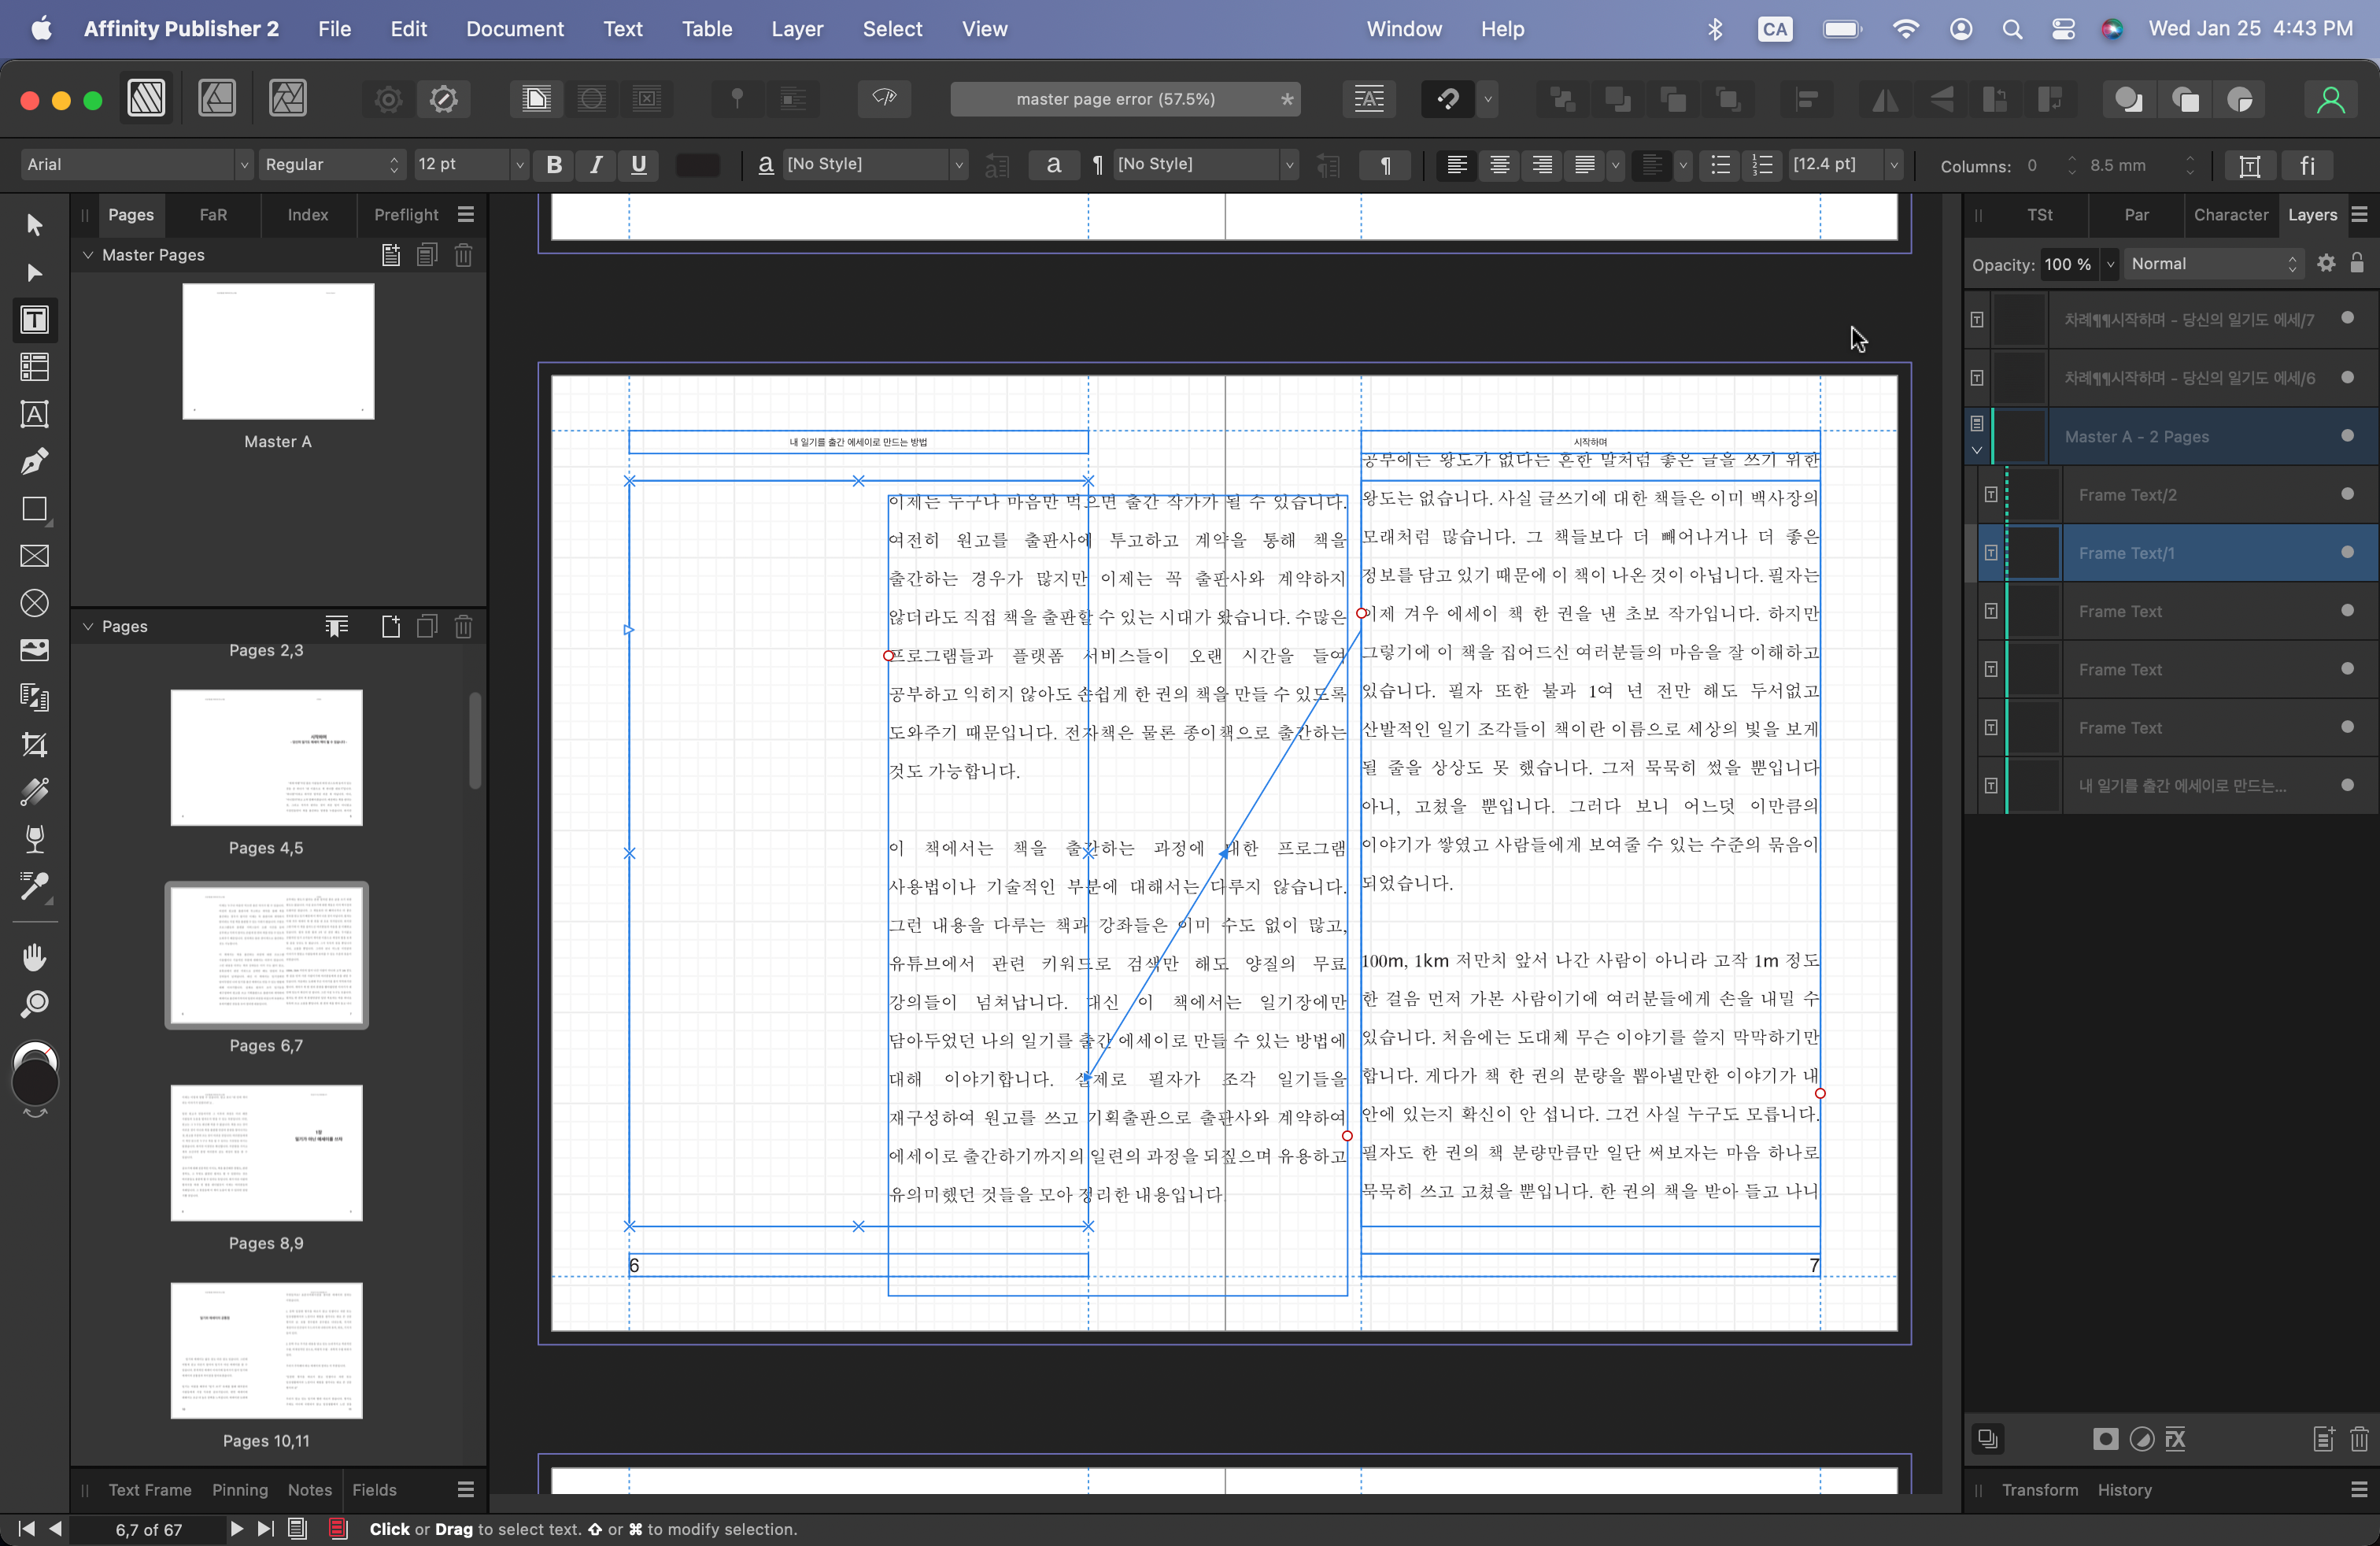Open the History panel tab
The width and height of the screenshot is (2380, 1546).
tap(2124, 1489)
